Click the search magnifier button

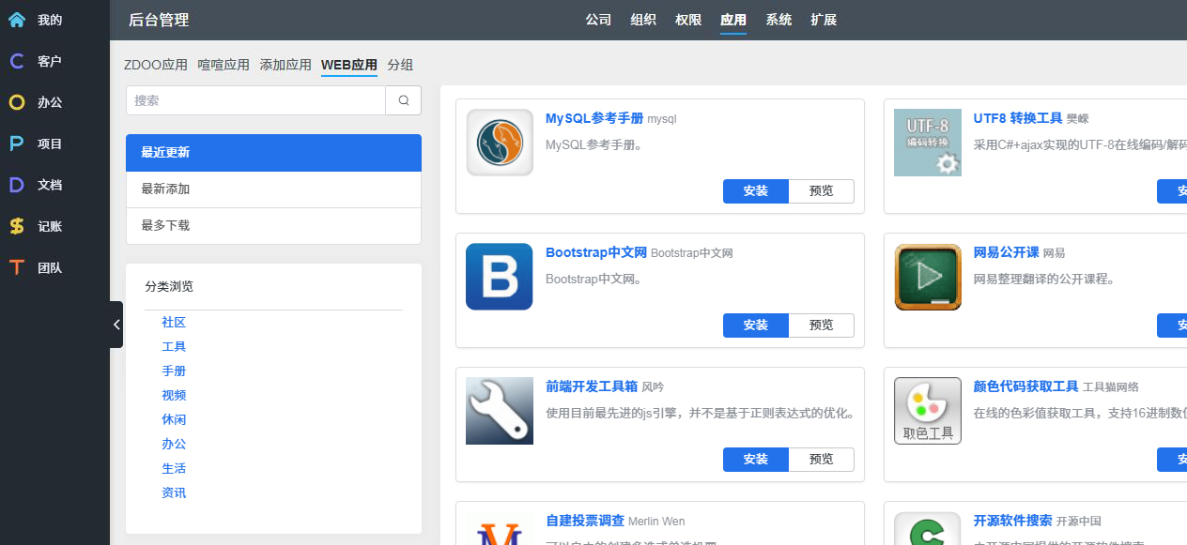[x=403, y=100]
